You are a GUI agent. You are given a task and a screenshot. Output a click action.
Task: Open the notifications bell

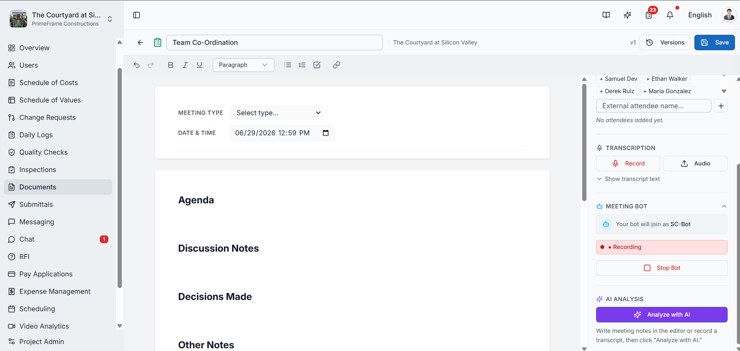pyautogui.click(x=670, y=15)
